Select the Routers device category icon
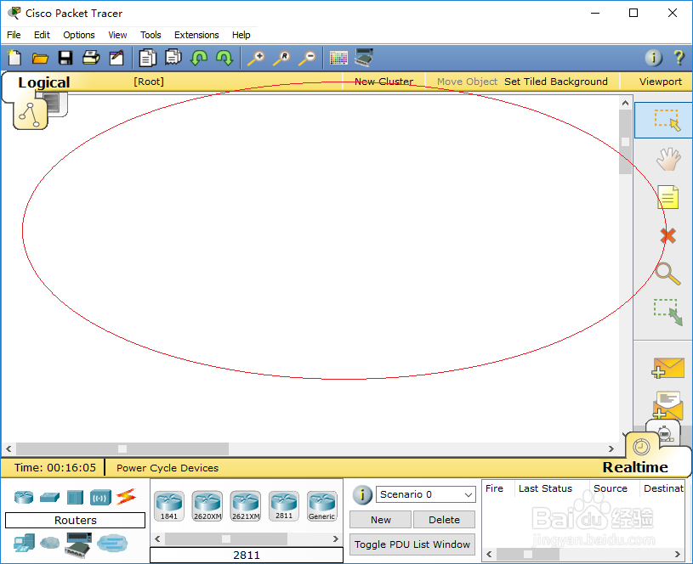The width and height of the screenshot is (693, 564). (24, 497)
